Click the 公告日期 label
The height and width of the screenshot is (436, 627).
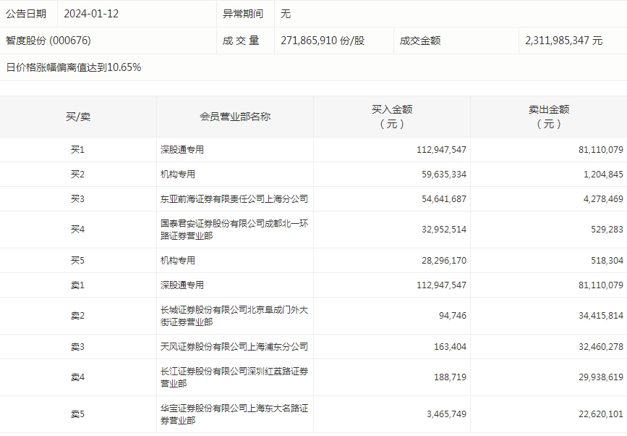(x=26, y=14)
